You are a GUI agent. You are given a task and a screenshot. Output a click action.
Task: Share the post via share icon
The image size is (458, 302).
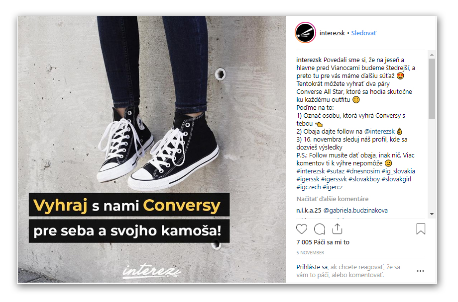coord(338,229)
